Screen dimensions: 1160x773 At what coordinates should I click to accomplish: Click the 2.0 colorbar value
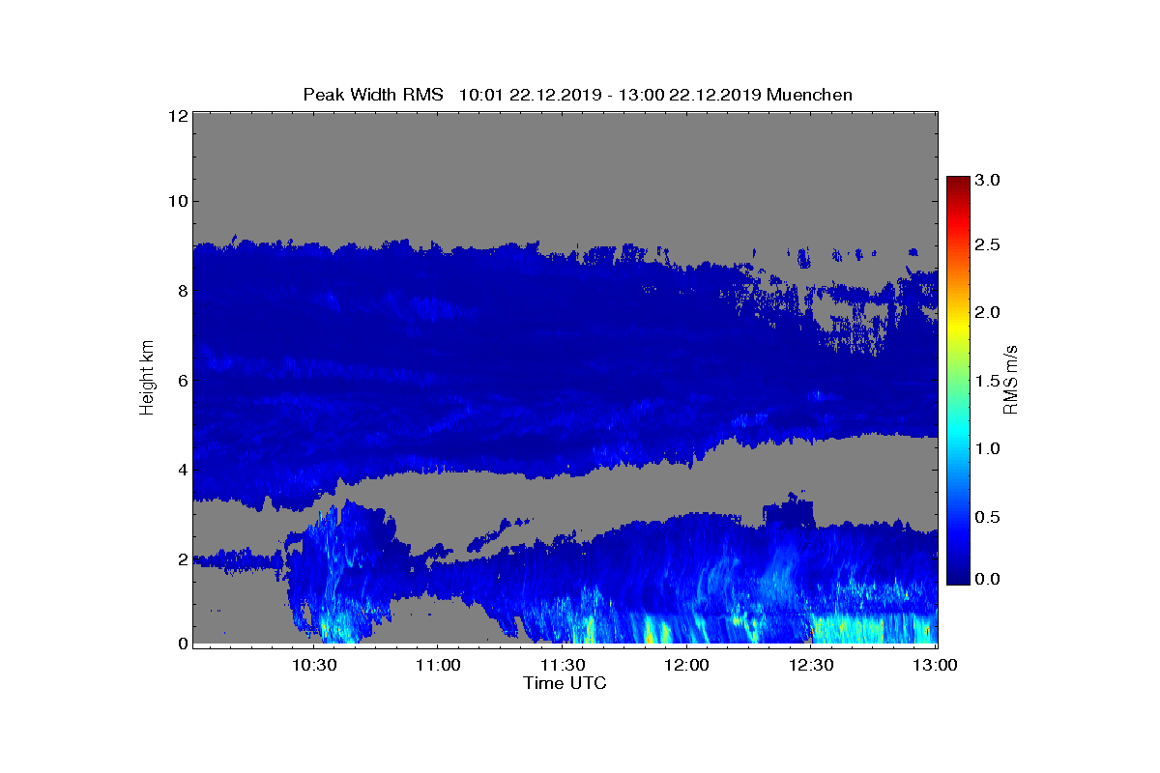(x=987, y=312)
